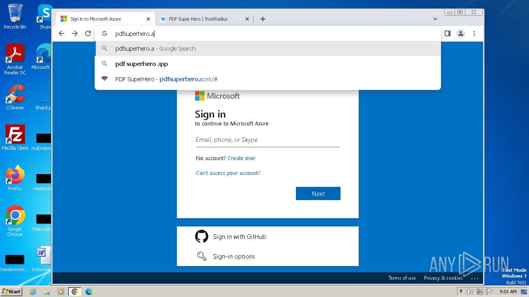
Task: Open a new tab with plus button
Action: point(262,19)
